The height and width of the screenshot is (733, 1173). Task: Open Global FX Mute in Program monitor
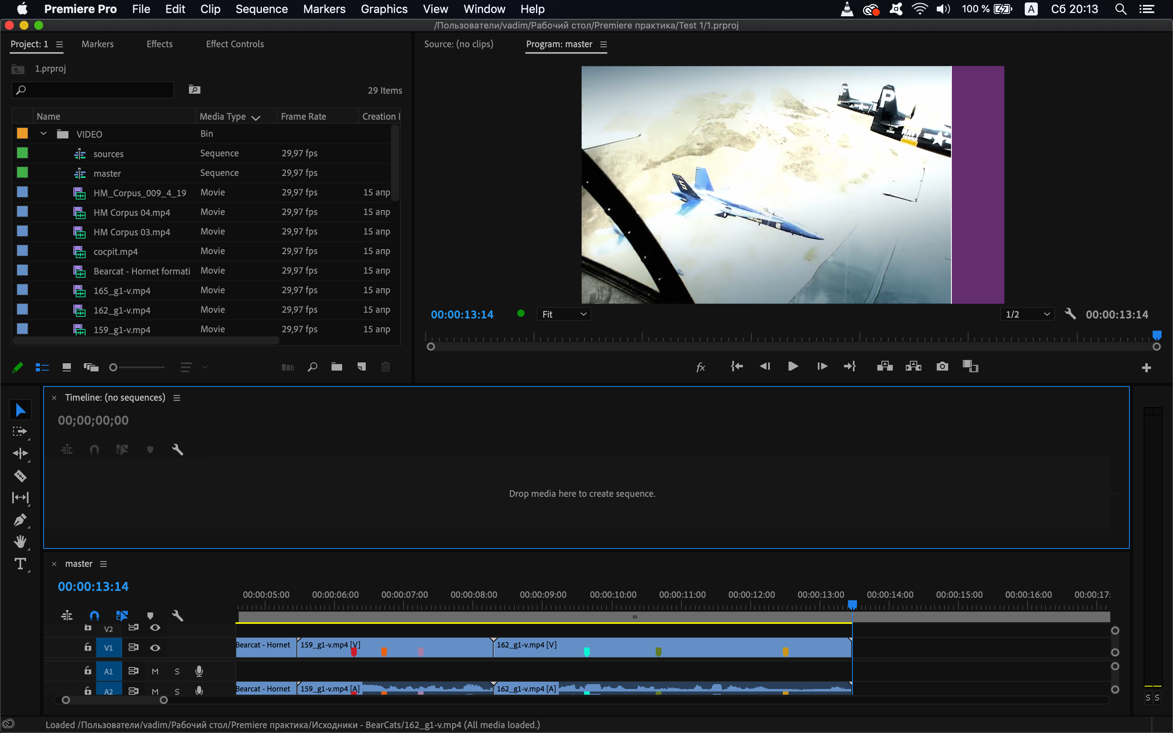pos(701,366)
